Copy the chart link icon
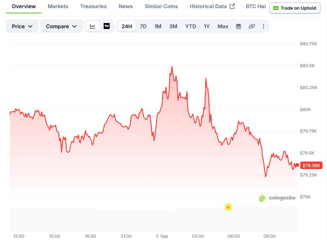 coord(252,26)
